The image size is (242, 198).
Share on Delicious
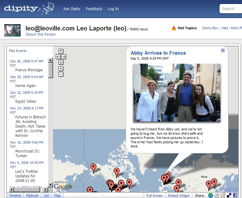pyautogui.click(x=229, y=195)
